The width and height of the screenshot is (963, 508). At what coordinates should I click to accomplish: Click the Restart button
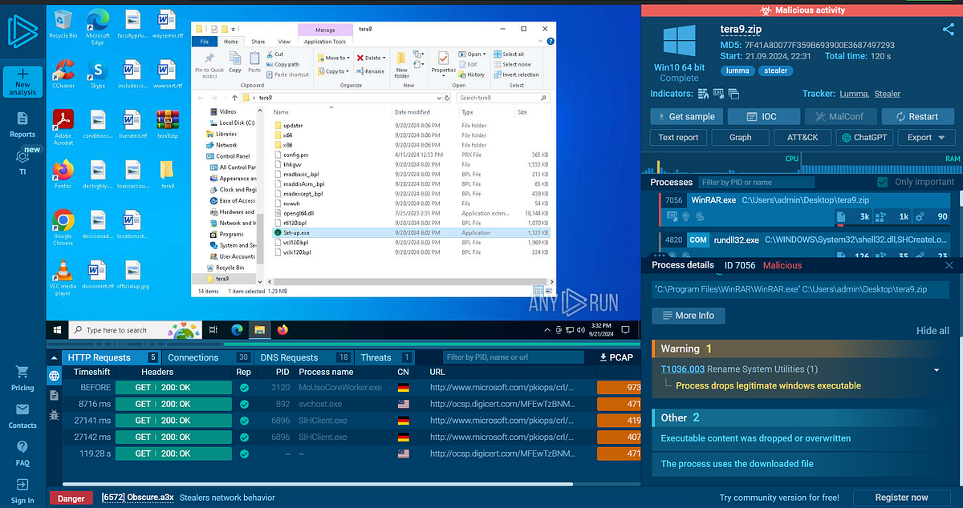(917, 116)
